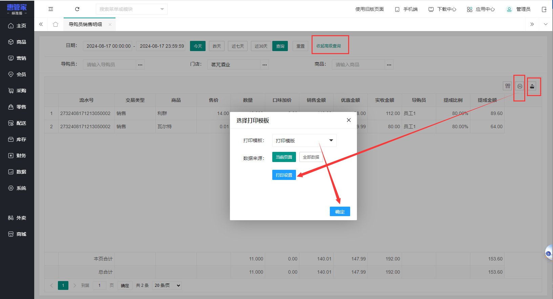This screenshot has height=299, width=553.
Task: Click the end date input field
Action: tap(161, 46)
